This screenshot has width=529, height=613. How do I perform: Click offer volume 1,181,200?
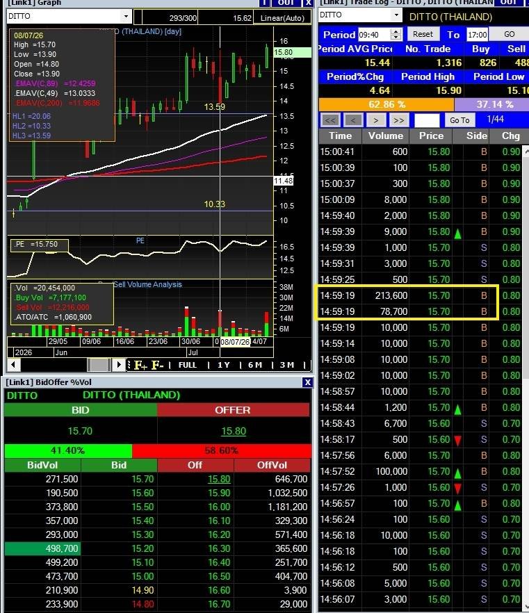tap(287, 507)
